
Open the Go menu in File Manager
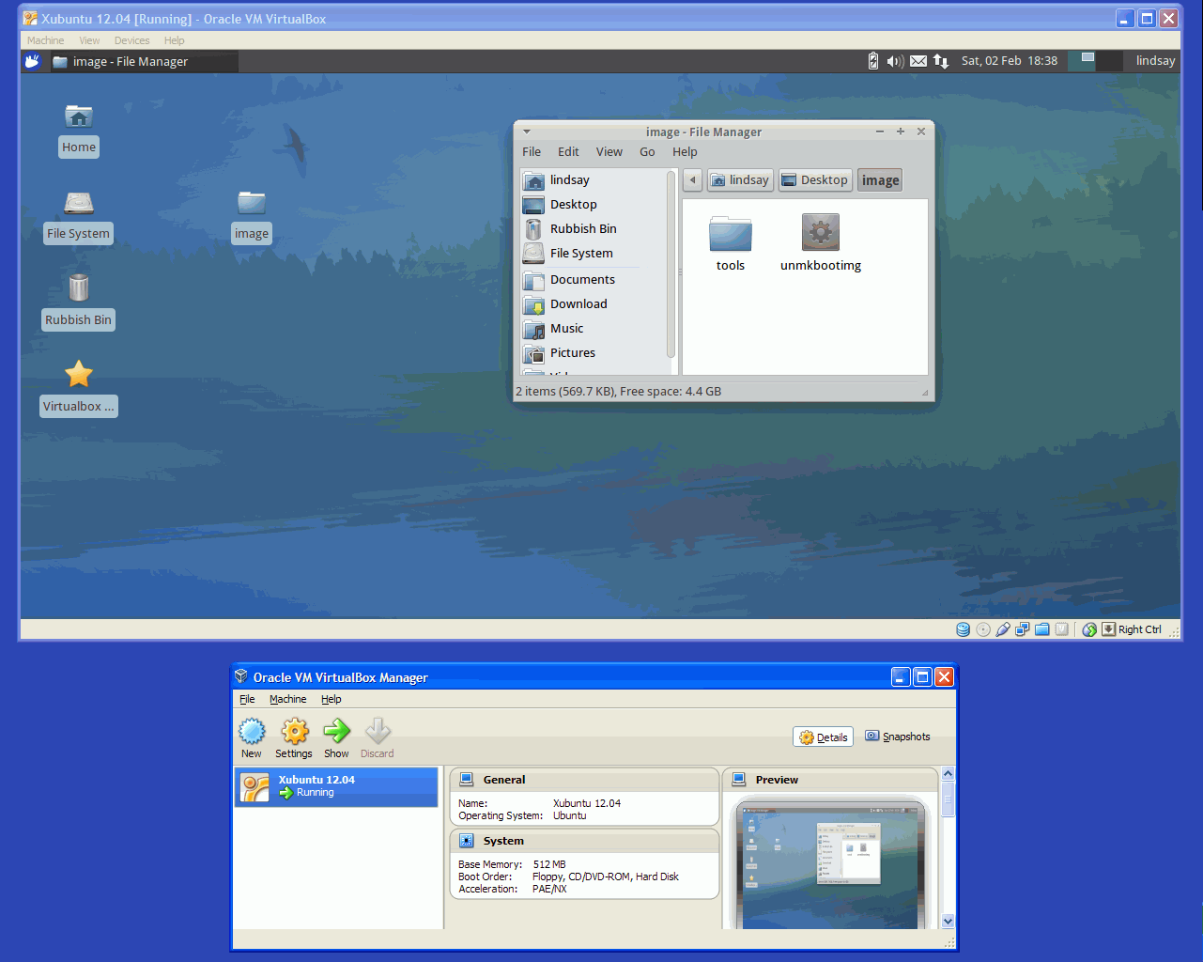pyautogui.click(x=647, y=151)
